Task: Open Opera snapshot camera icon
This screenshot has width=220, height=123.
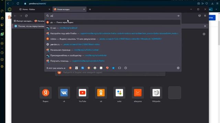Action: [199, 3]
